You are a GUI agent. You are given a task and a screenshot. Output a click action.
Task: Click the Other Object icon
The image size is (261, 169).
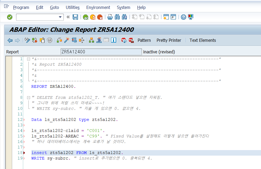point(42,40)
